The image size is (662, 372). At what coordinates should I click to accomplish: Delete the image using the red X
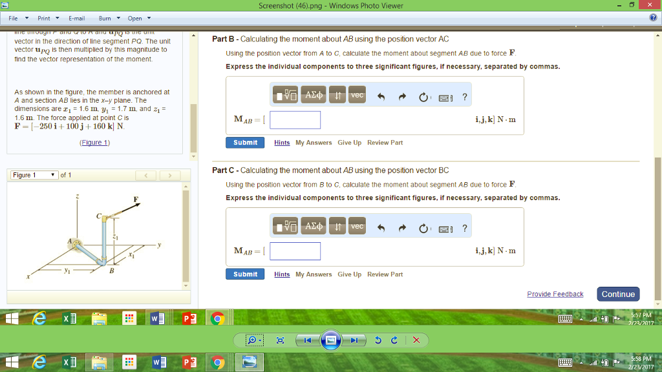[x=416, y=340]
